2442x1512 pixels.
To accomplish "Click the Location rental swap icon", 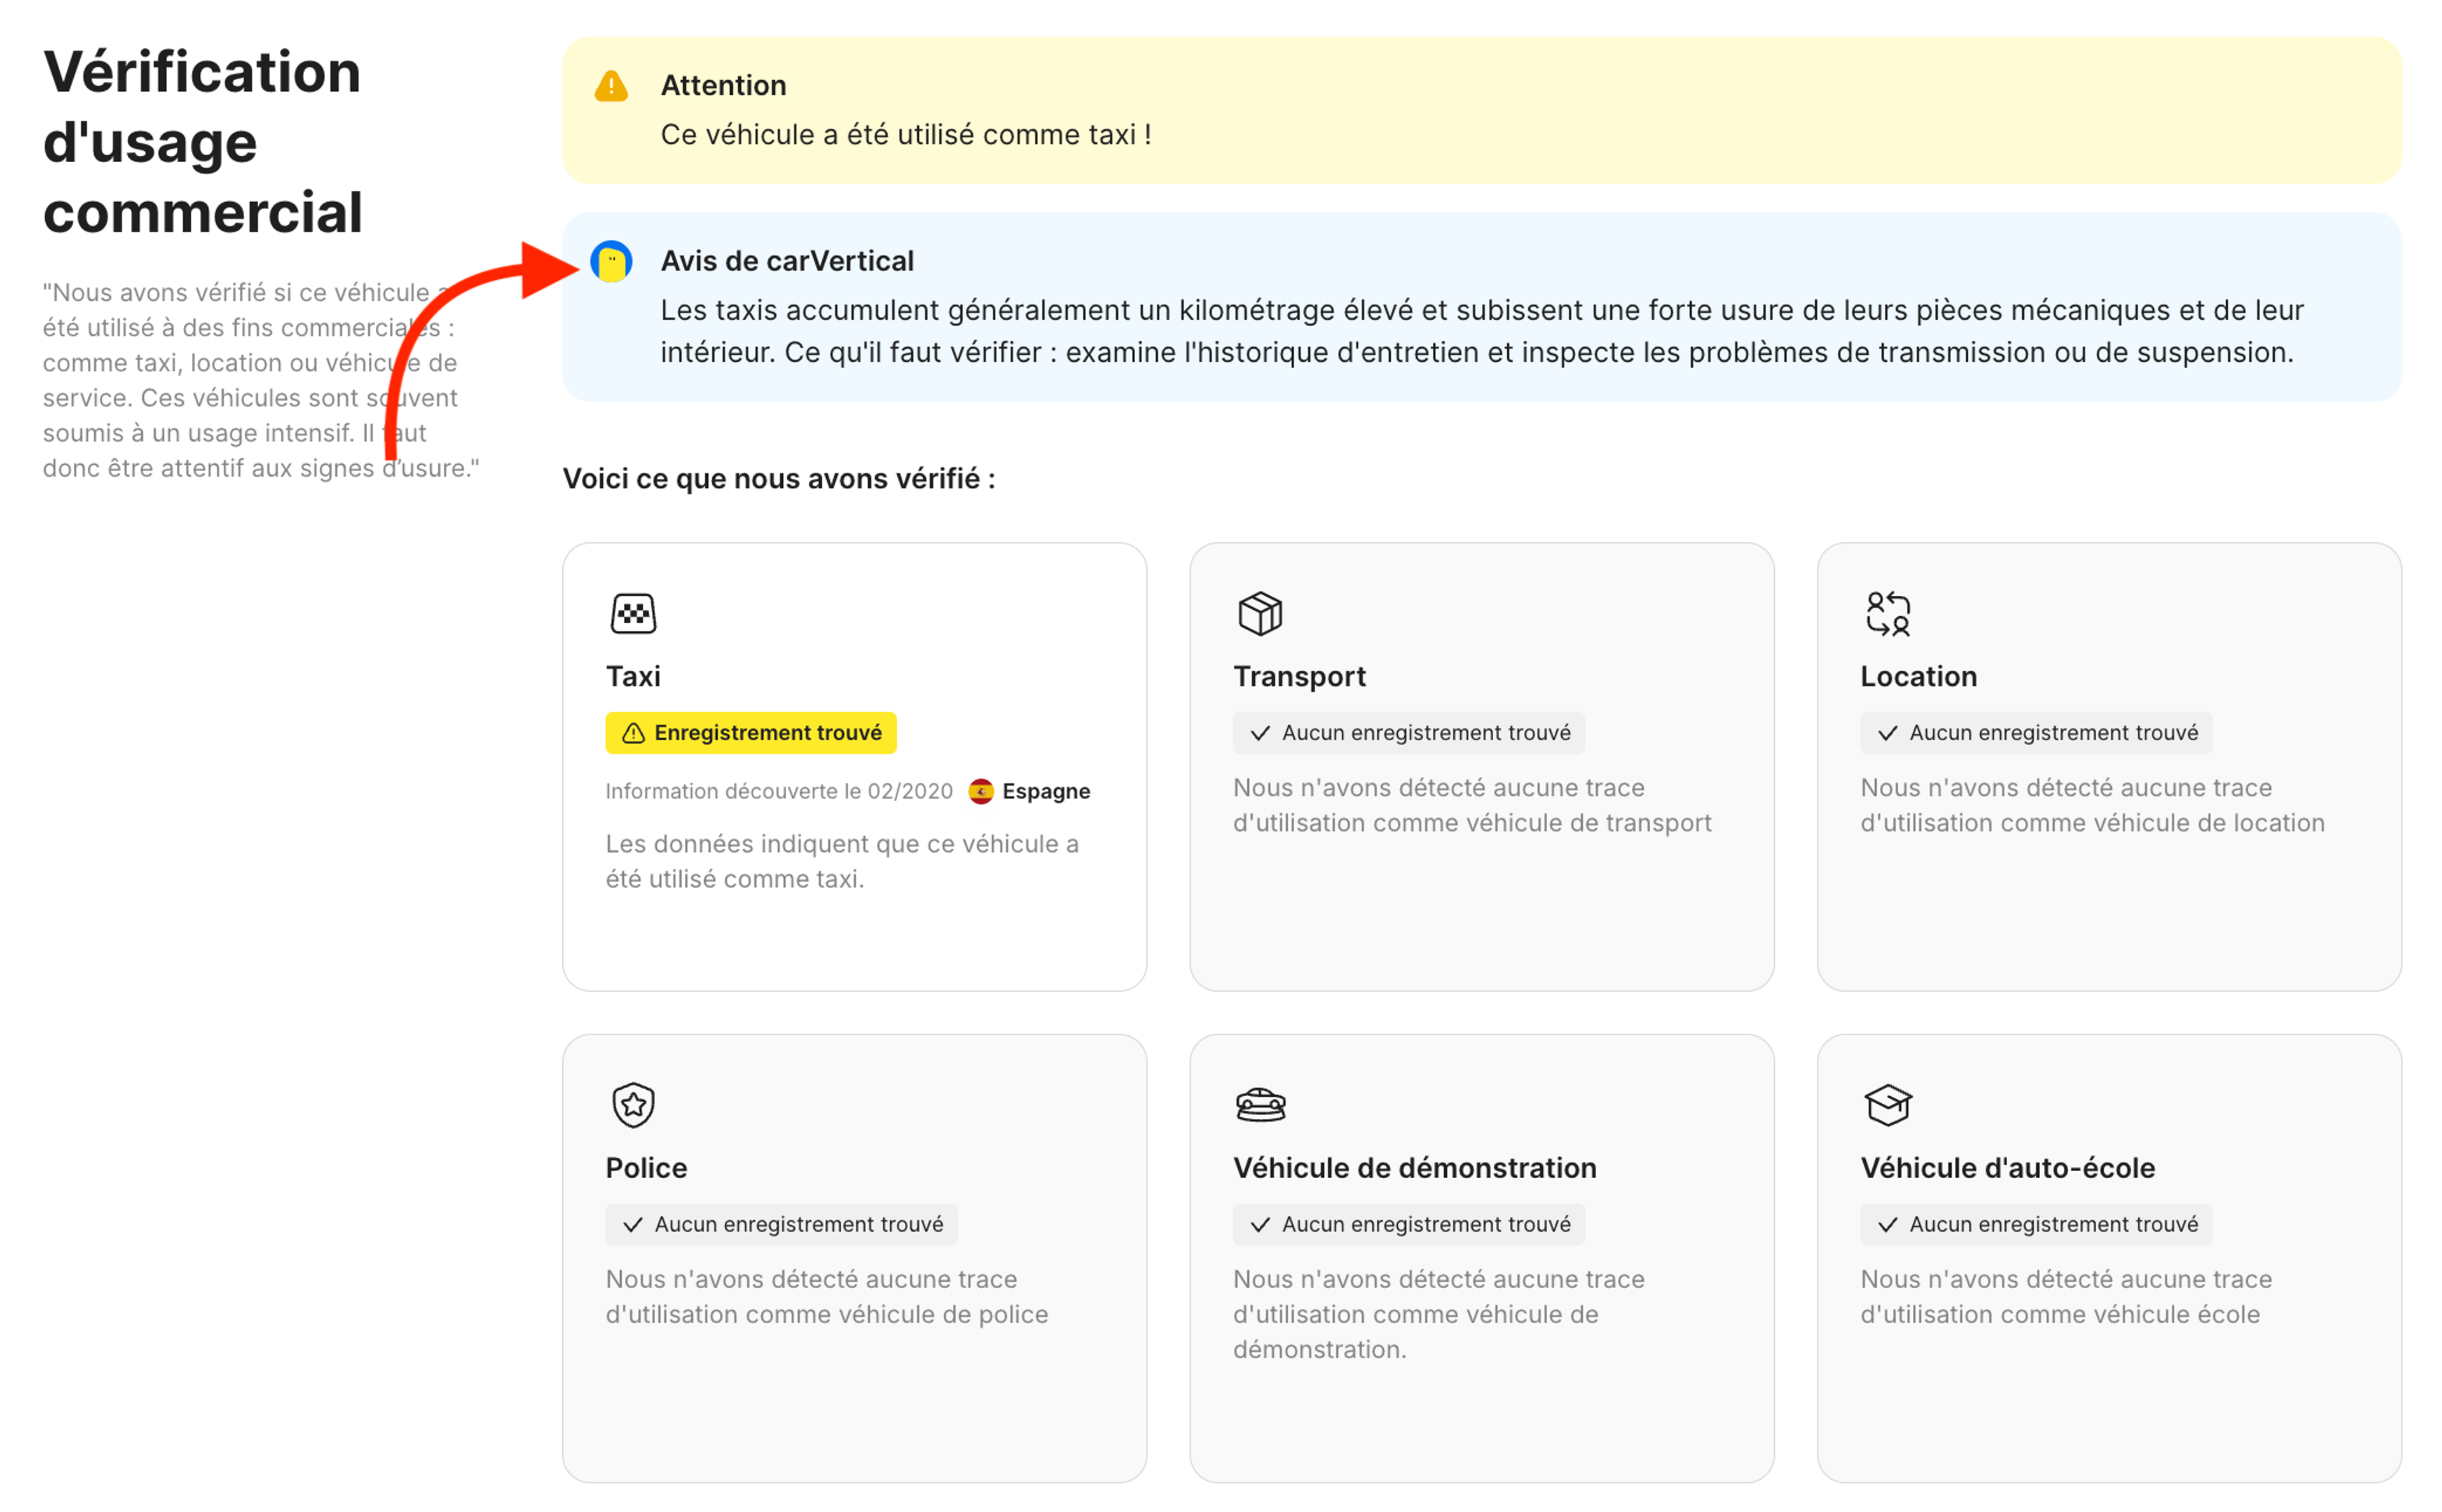I will (1887, 613).
